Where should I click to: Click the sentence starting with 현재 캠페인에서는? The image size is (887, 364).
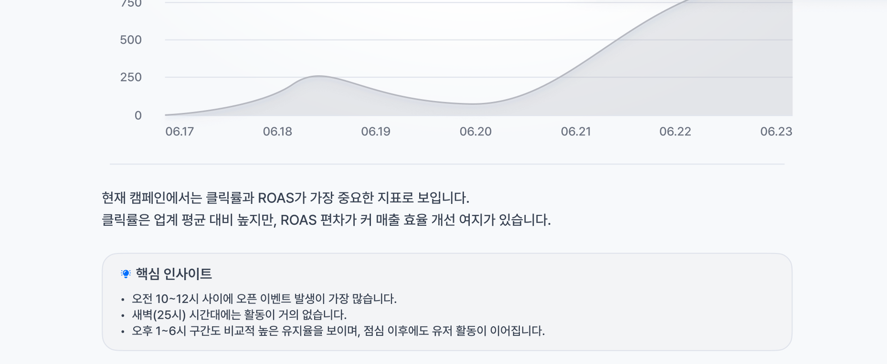285,198
